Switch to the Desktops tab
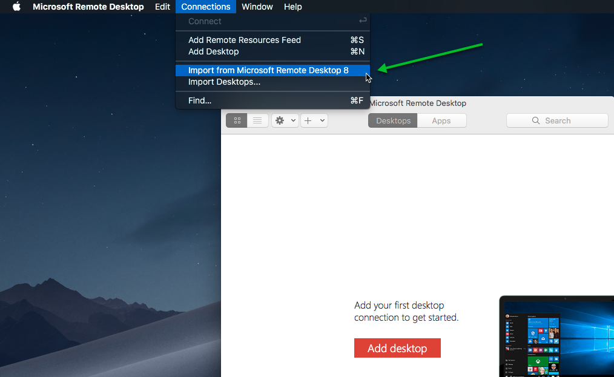The width and height of the screenshot is (614, 377). [x=393, y=120]
